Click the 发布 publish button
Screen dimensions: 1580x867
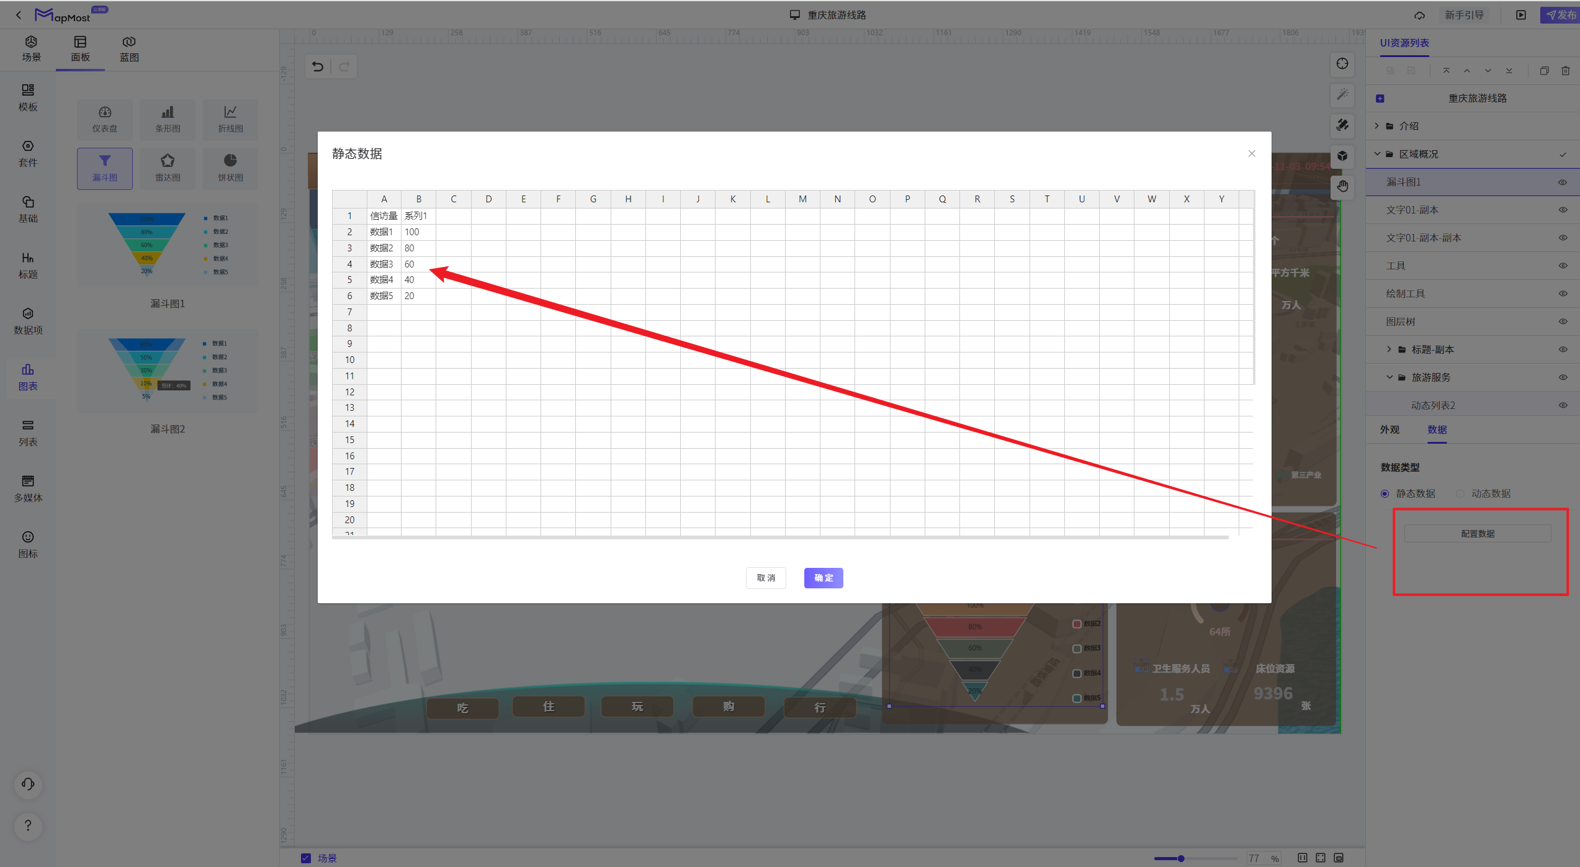(x=1560, y=15)
